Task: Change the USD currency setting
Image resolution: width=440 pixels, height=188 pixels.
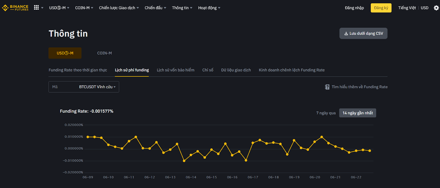Action: pos(424,8)
